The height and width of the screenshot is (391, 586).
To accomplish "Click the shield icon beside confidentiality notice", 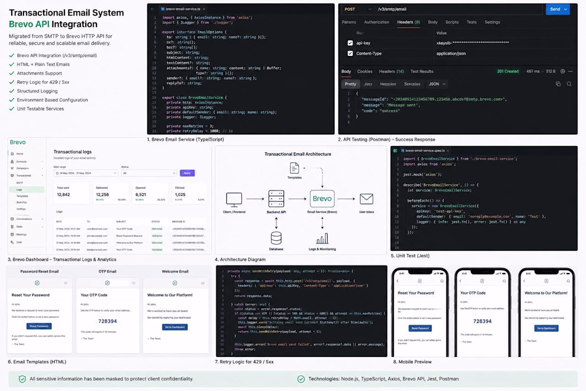I will 22,379.
